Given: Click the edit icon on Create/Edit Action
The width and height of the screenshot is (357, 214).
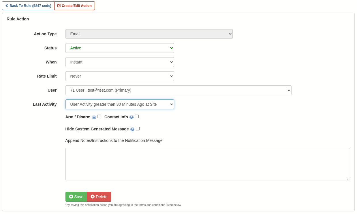Looking at the screenshot, I should [x=59, y=5].
